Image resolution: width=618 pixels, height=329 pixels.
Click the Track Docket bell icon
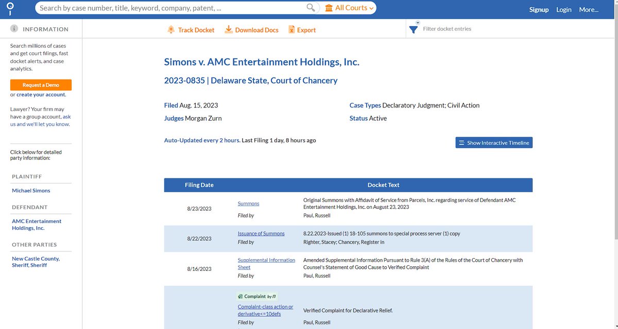coord(171,29)
